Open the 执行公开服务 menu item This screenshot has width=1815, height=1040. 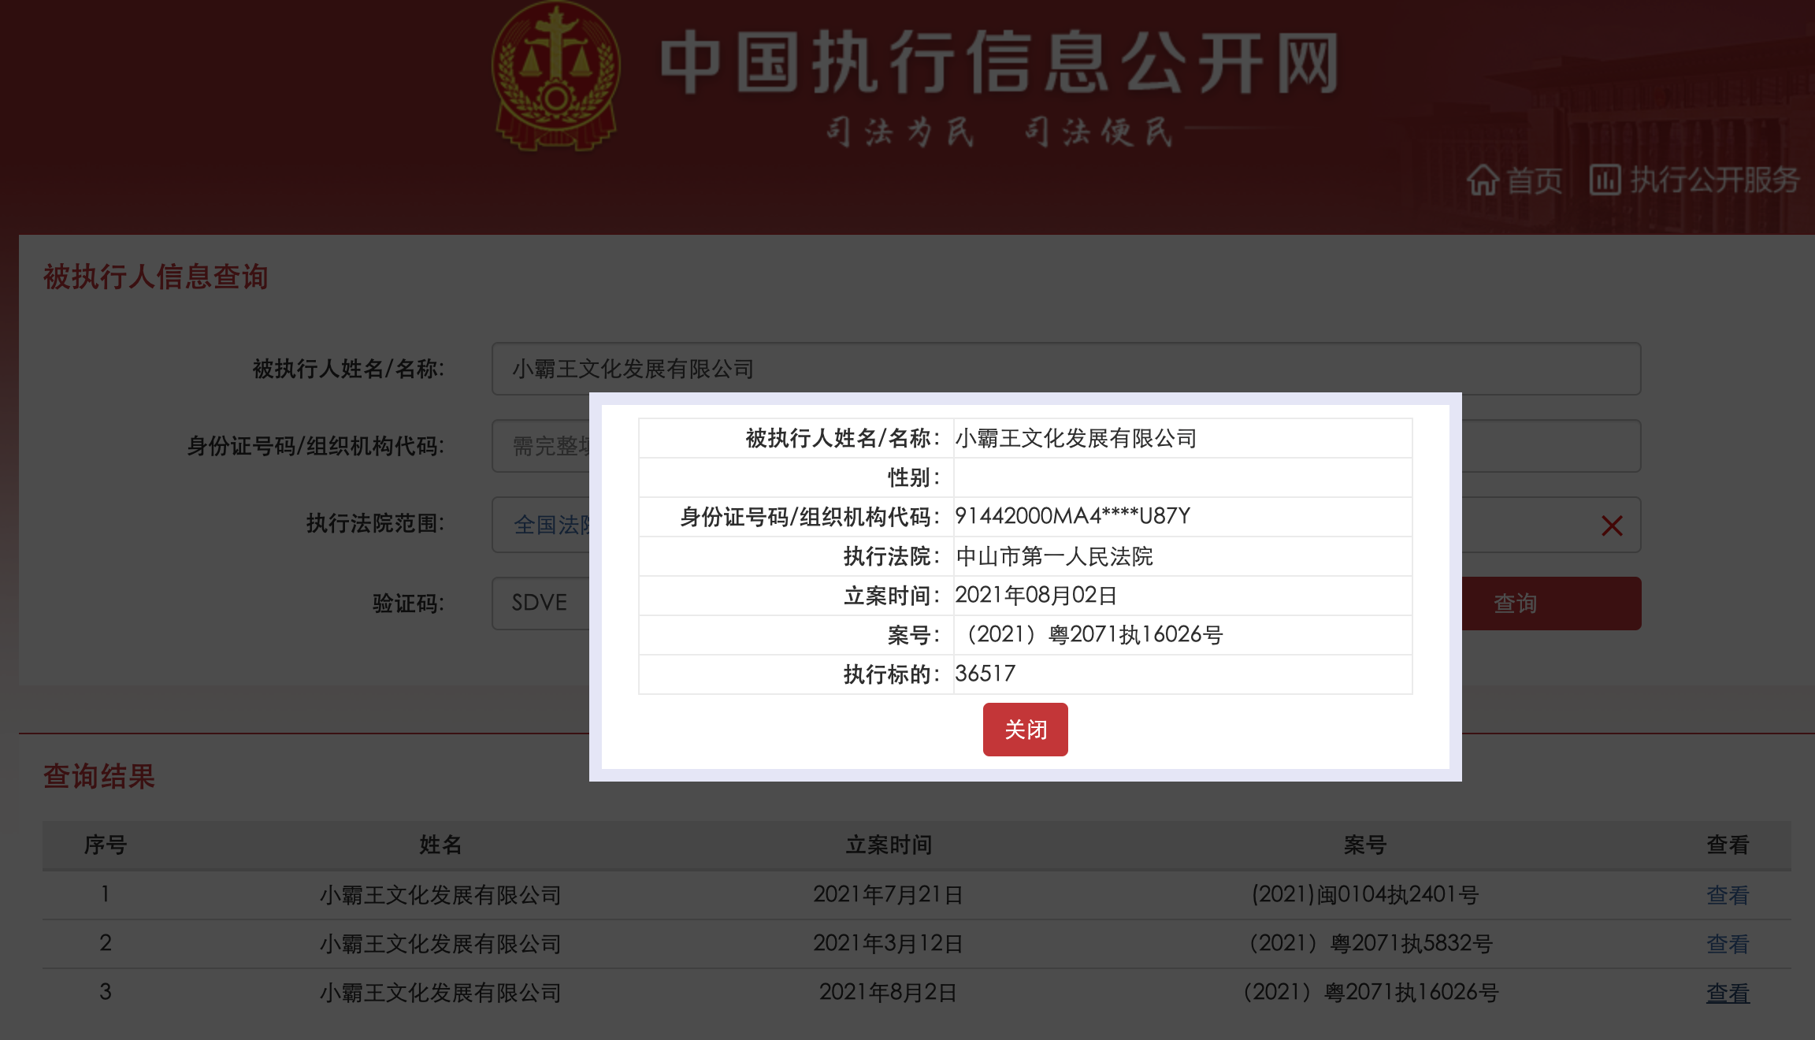coord(1714,180)
